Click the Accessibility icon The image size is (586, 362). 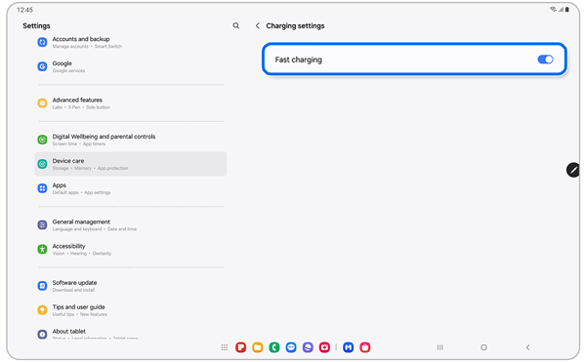click(x=42, y=249)
